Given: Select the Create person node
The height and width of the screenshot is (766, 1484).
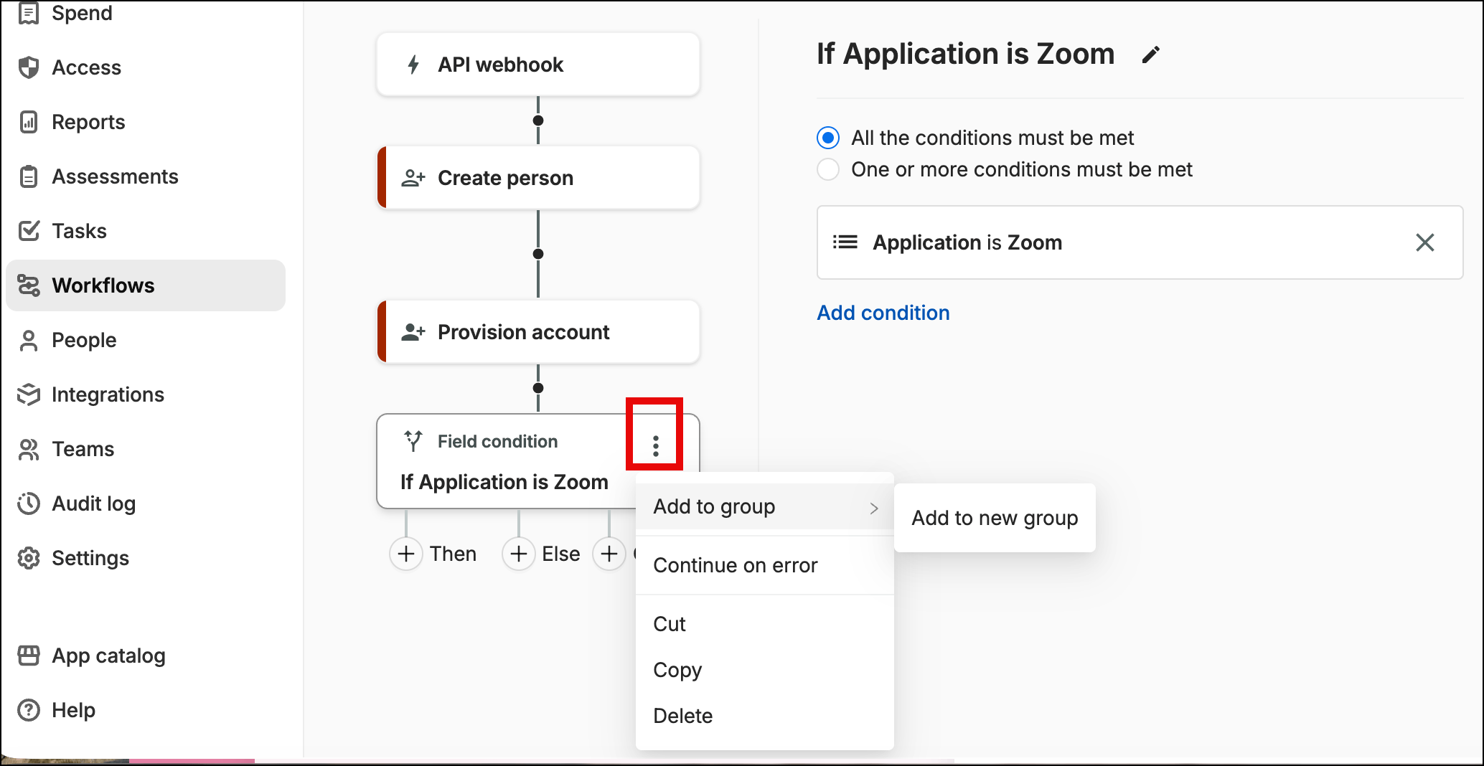Looking at the screenshot, I should tap(538, 178).
